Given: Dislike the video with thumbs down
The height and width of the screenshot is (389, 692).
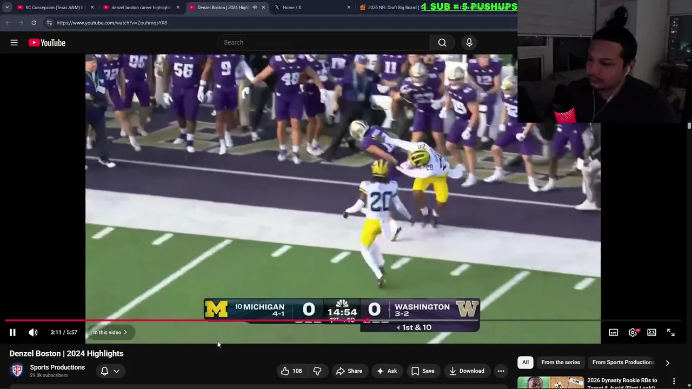Looking at the screenshot, I should 317,371.
